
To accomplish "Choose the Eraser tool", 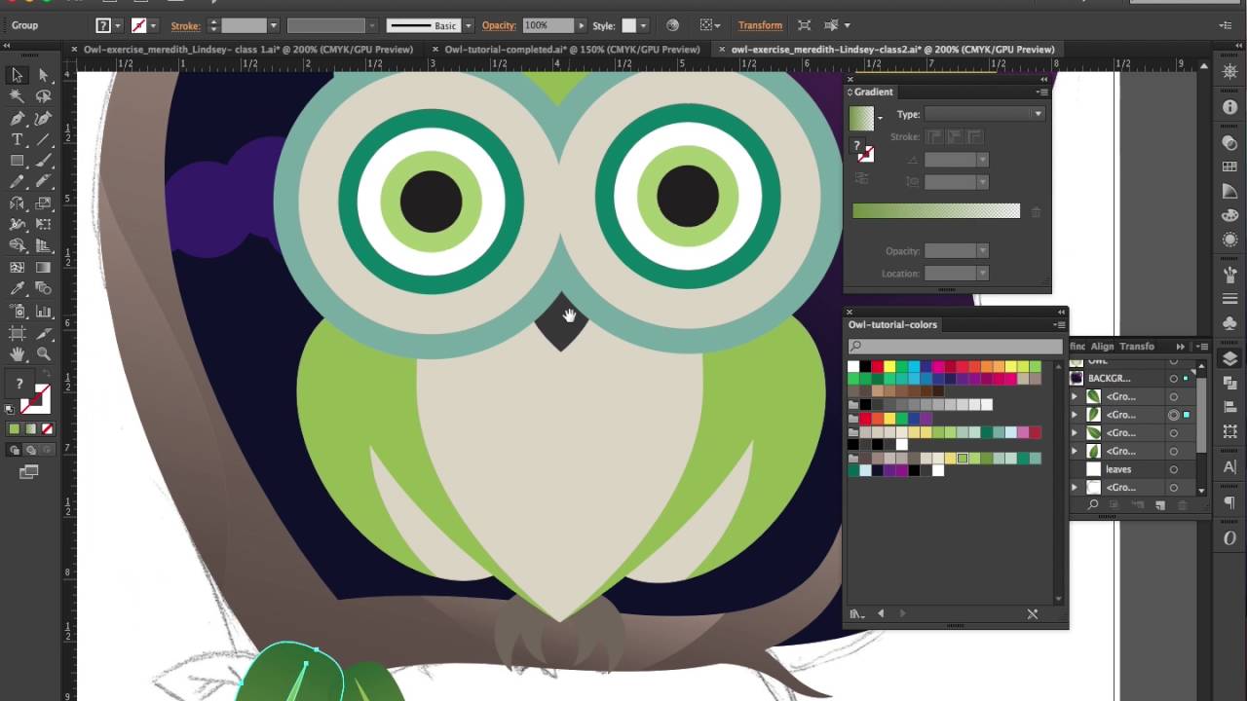I will point(43,182).
